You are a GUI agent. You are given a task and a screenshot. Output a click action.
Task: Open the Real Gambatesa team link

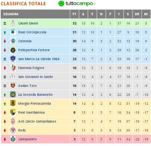click(31, 112)
